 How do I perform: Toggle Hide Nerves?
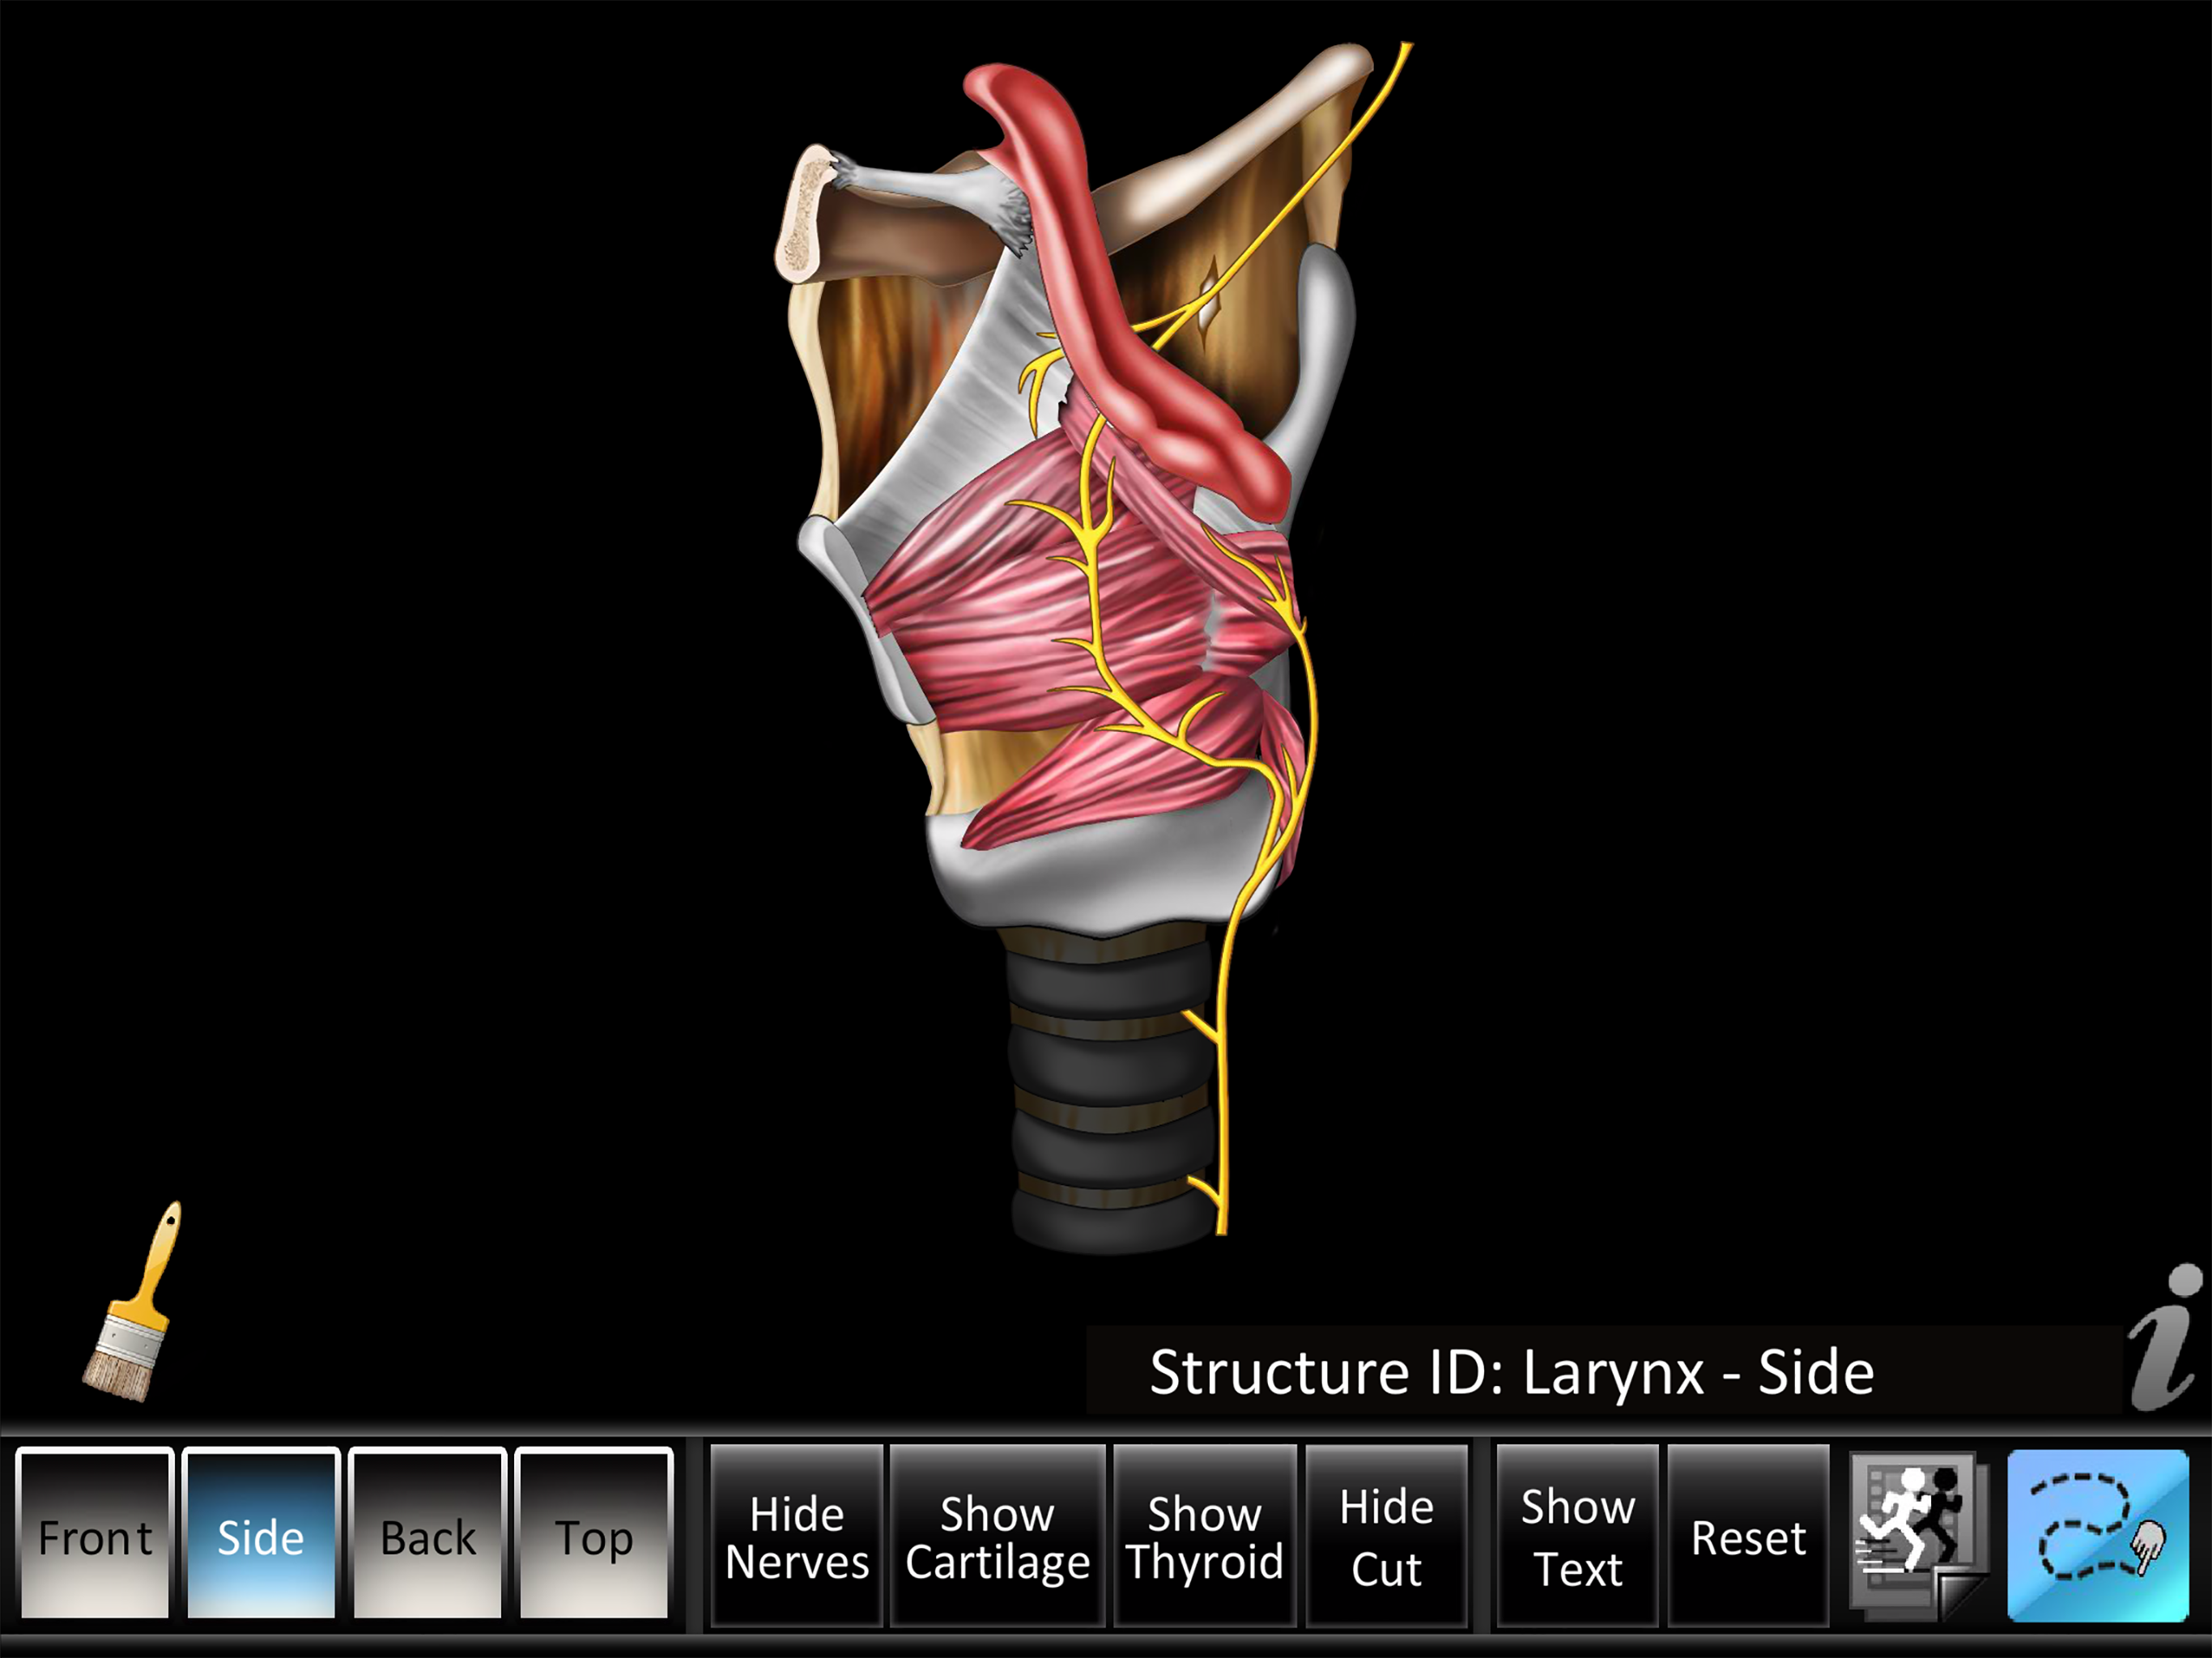tap(797, 1537)
